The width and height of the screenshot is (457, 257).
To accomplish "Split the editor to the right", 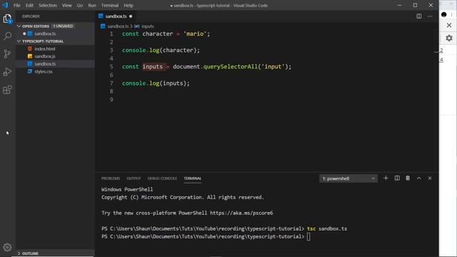I will click(x=419, y=16).
